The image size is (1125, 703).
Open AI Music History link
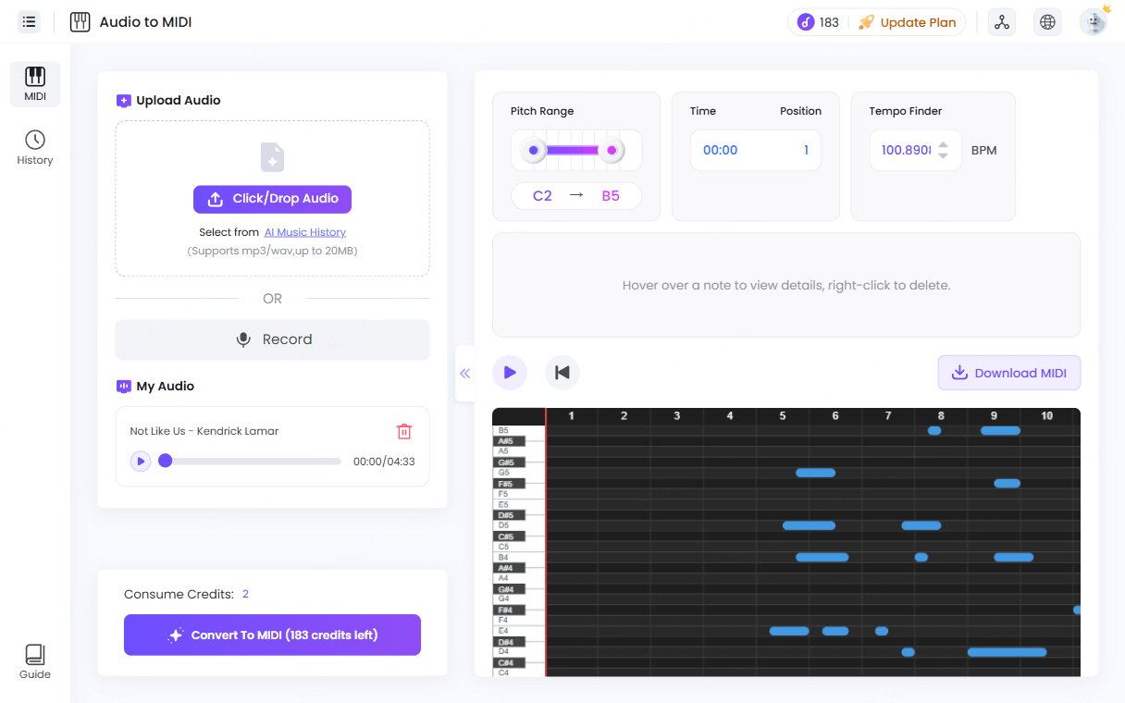(x=305, y=231)
